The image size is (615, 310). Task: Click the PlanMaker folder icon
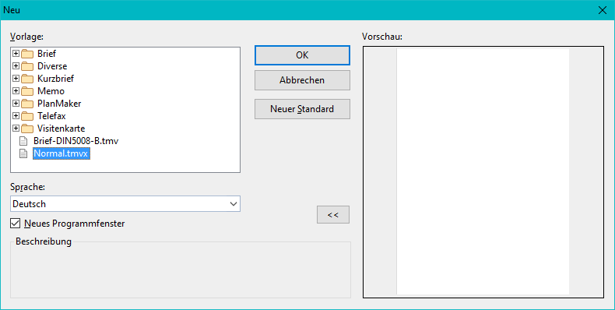click(x=27, y=104)
